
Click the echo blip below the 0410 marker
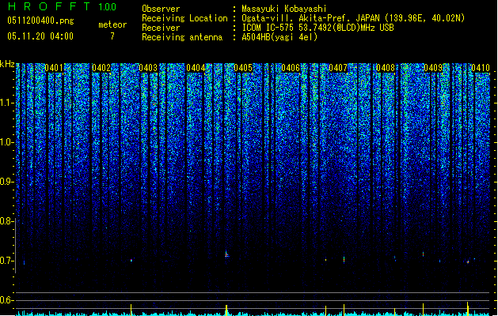(468, 261)
